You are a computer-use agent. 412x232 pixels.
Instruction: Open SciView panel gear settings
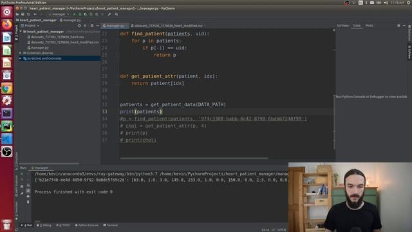(x=398, y=26)
